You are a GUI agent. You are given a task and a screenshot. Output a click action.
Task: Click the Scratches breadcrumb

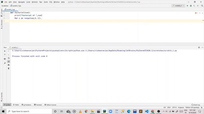pyautogui.click(x=5, y=6)
